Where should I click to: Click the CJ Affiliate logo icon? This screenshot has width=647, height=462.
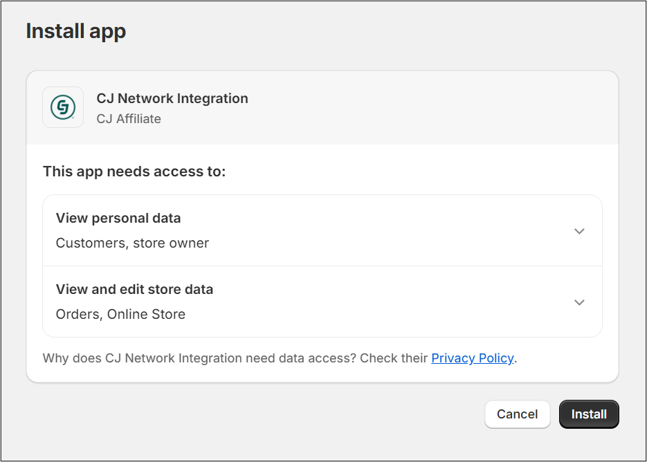[63, 107]
